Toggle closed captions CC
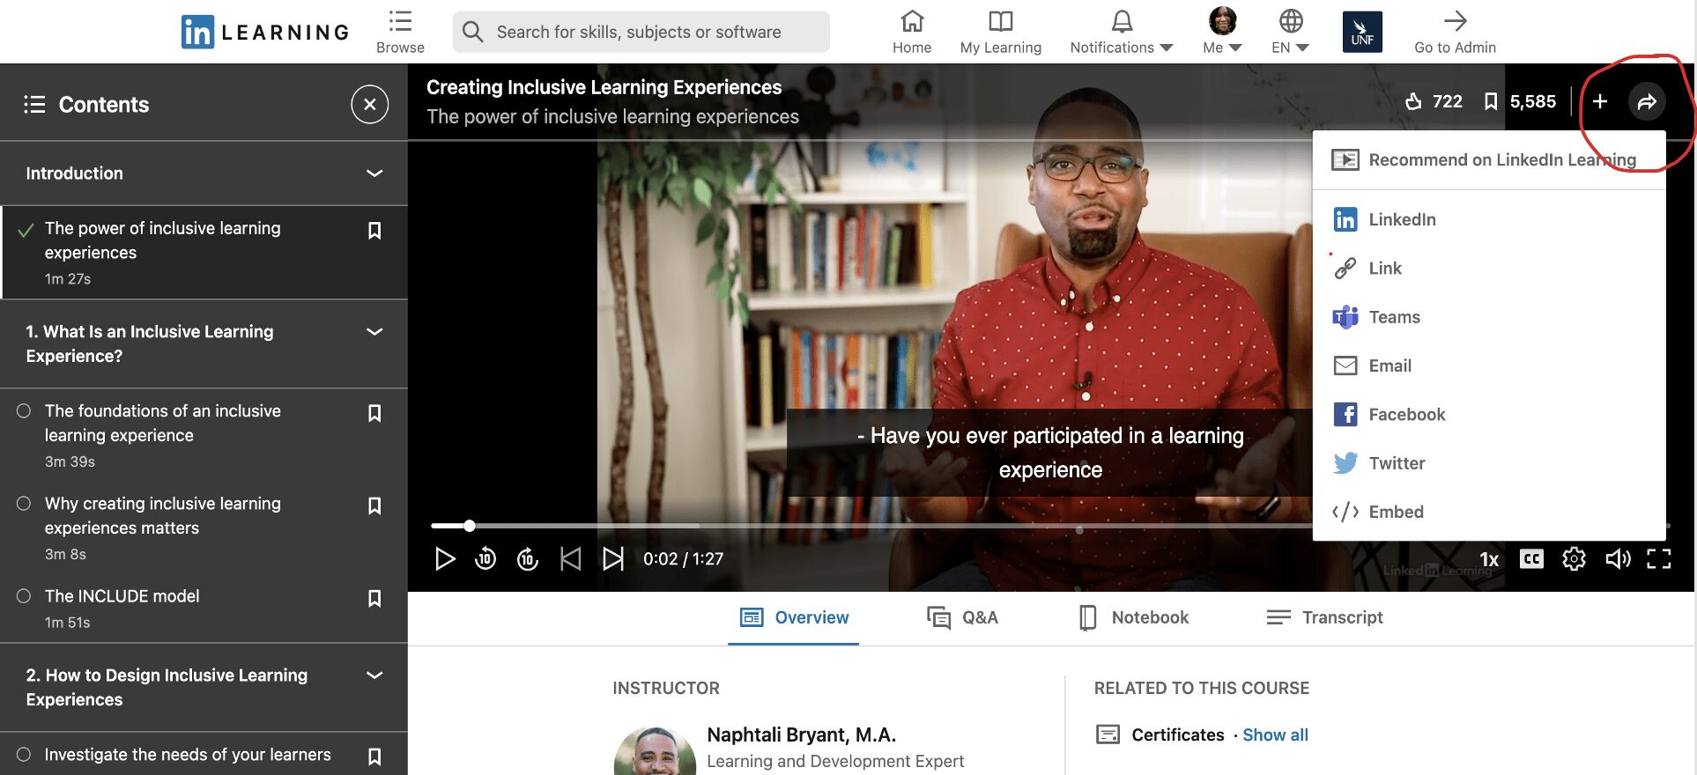The height and width of the screenshot is (775, 1697). tap(1531, 559)
